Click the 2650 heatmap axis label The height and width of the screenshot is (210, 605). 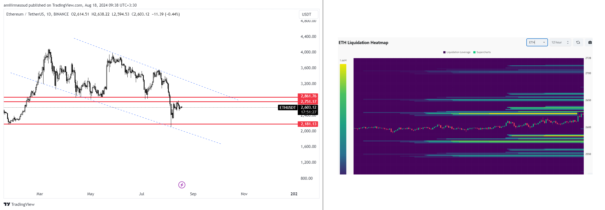click(588, 100)
